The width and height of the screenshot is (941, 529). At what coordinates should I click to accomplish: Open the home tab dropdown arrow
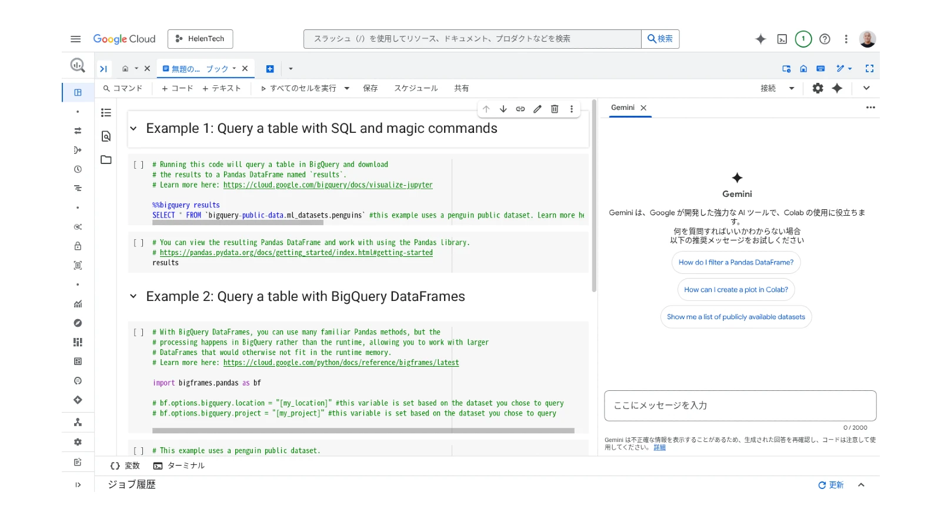[136, 69]
